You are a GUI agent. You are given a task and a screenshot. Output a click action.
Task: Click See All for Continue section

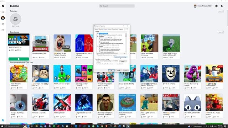point(221,32)
